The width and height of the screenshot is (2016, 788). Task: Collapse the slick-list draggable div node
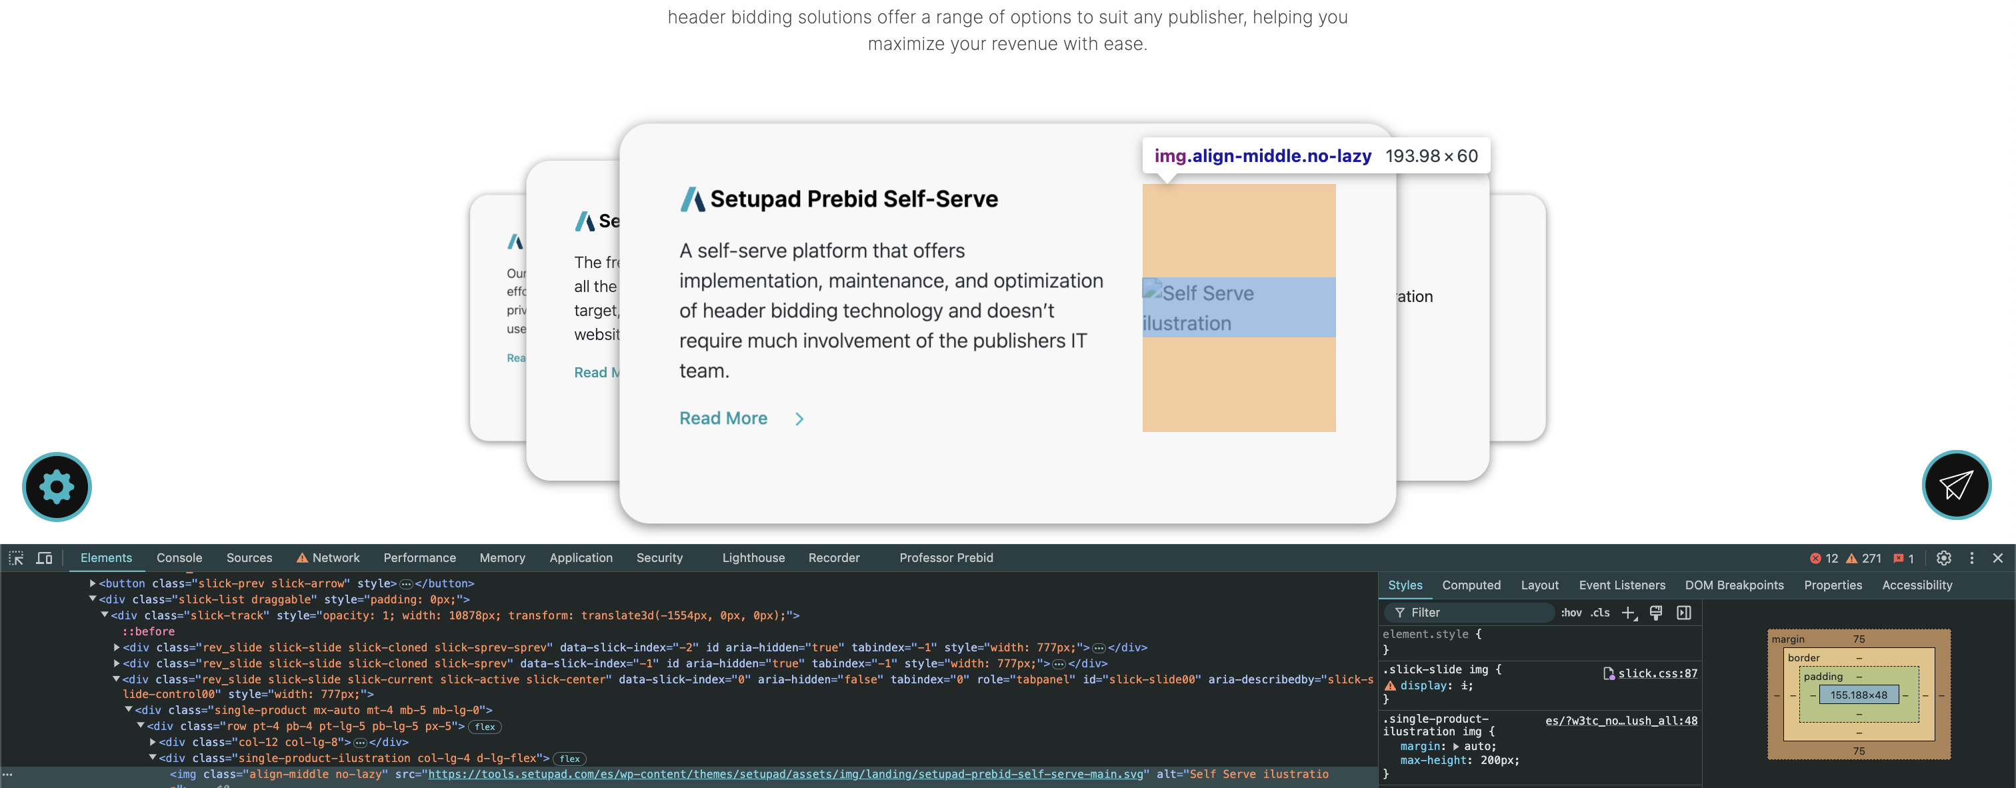pos(93,599)
